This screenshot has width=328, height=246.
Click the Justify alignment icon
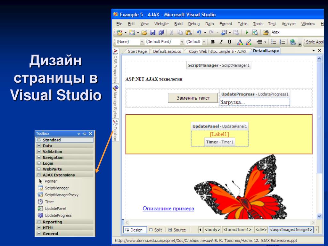click(x=259, y=42)
